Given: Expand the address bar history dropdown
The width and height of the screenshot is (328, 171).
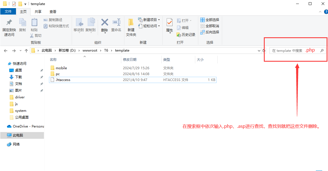Looking at the screenshot, I should pyautogui.click(x=259, y=50).
